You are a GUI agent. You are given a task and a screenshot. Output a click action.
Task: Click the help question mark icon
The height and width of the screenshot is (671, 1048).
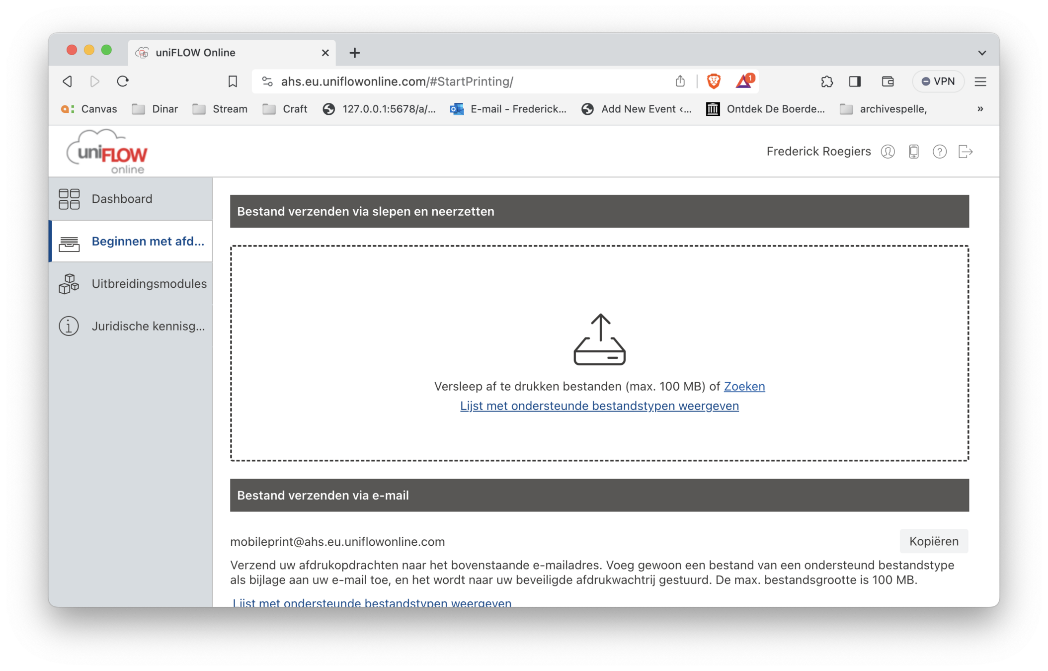pos(939,152)
